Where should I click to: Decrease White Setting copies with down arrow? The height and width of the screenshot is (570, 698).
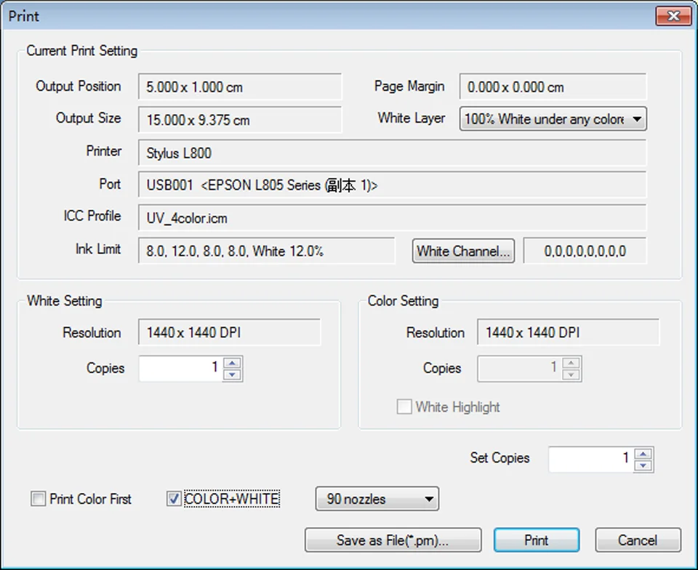[232, 375]
